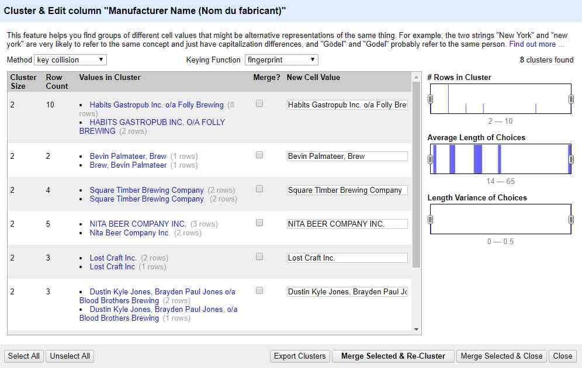Close the clustering dialog
The width and height of the screenshot is (582, 368).
(x=562, y=356)
